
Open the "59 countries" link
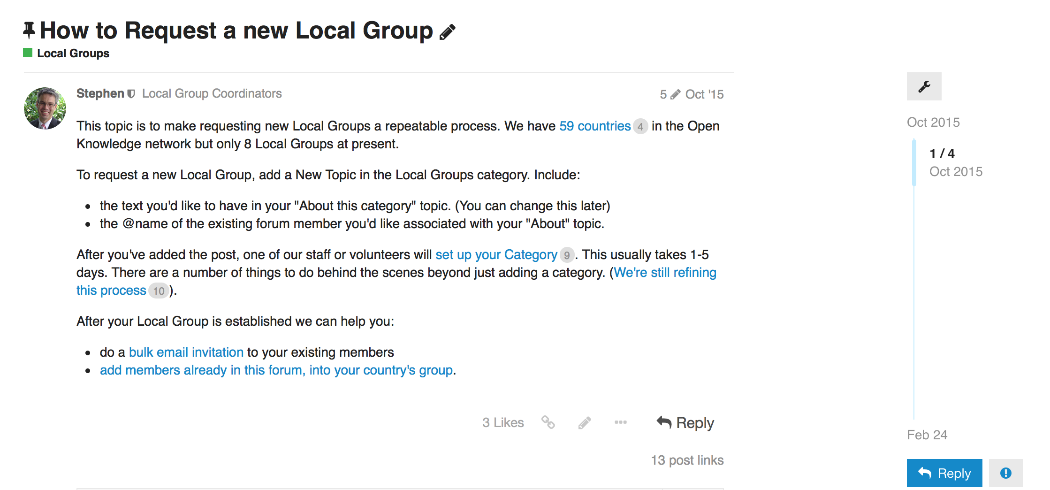click(x=594, y=126)
